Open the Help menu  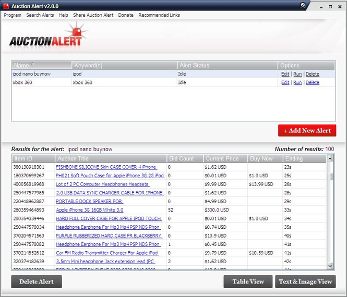pyautogui.click(x=63, y=15)
